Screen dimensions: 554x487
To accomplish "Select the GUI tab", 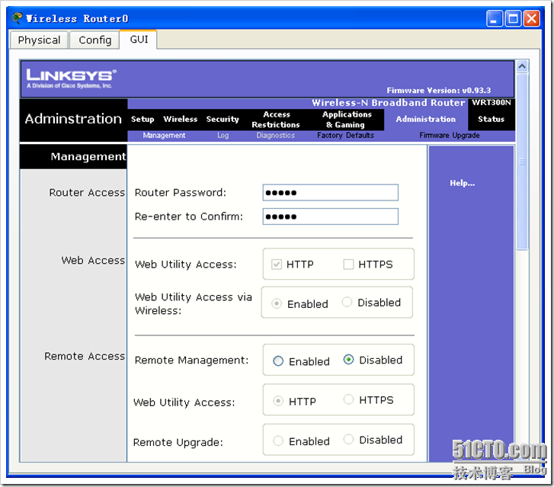I will pyautogui.click(x=139, y=39).
